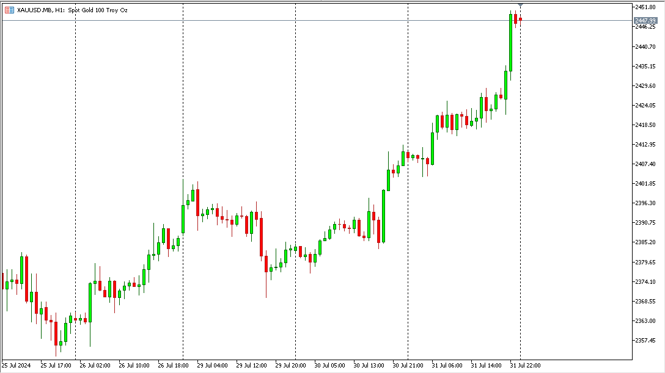The width and height of the screenshot is (665, 373).
Task: Click the 2363.00 price axis label
Action: (645, 320)
